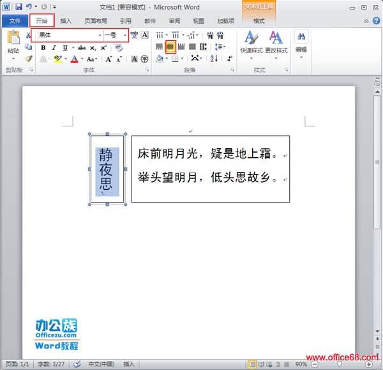Cut selection with the scissors icon
This screenshot has width=383, height=370.
(x=28, y=35)
